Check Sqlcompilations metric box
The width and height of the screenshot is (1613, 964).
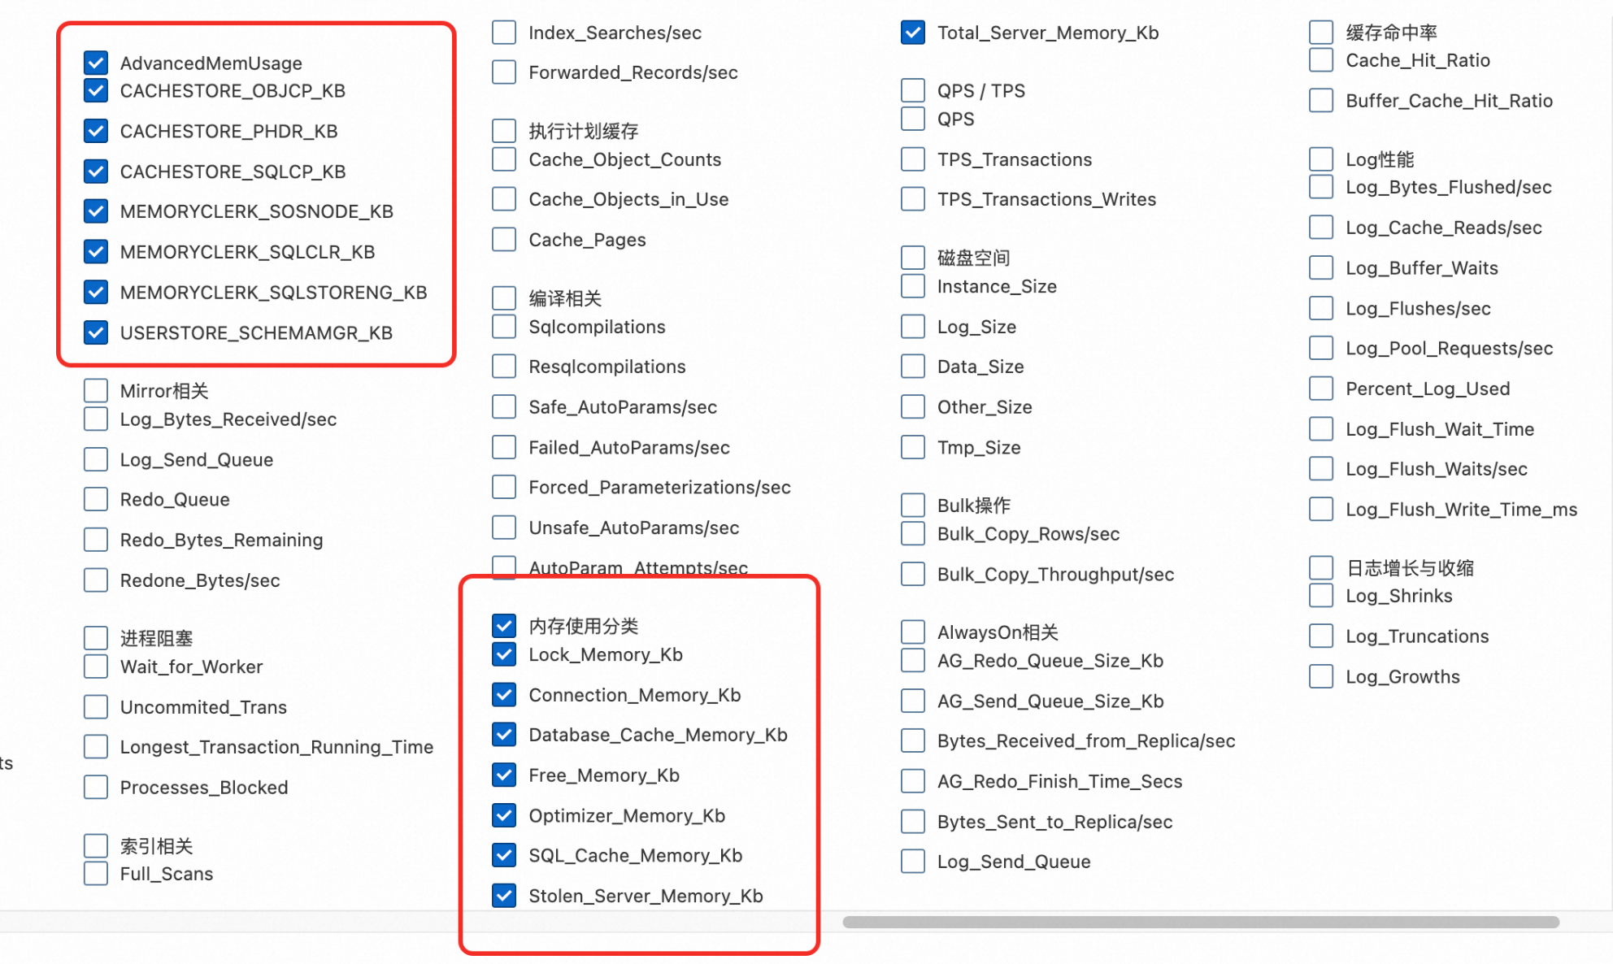point(504,327)
